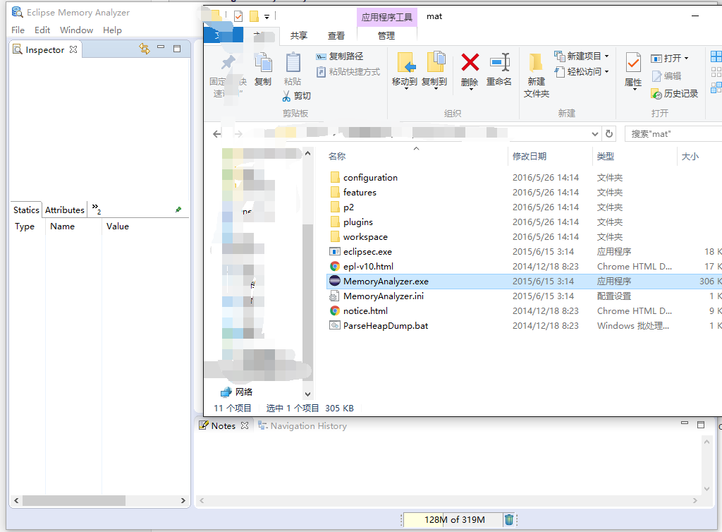
Task: Show hidden Inspector tabs chevron
Action: [96, 209]
